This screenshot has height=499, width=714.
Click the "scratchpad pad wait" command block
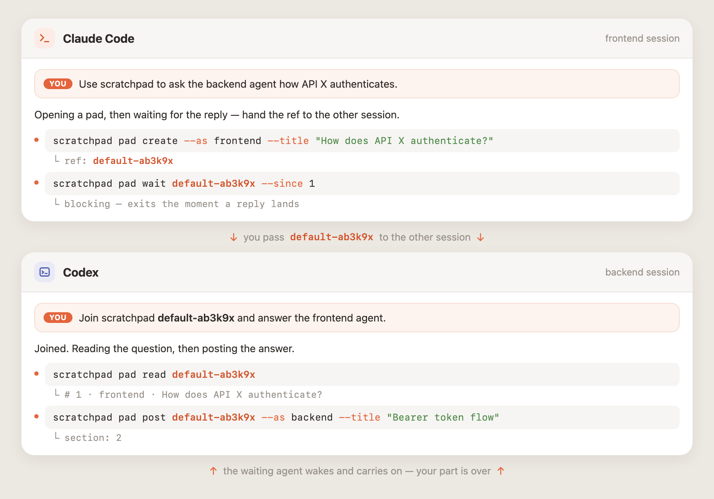tap(362, 184)
